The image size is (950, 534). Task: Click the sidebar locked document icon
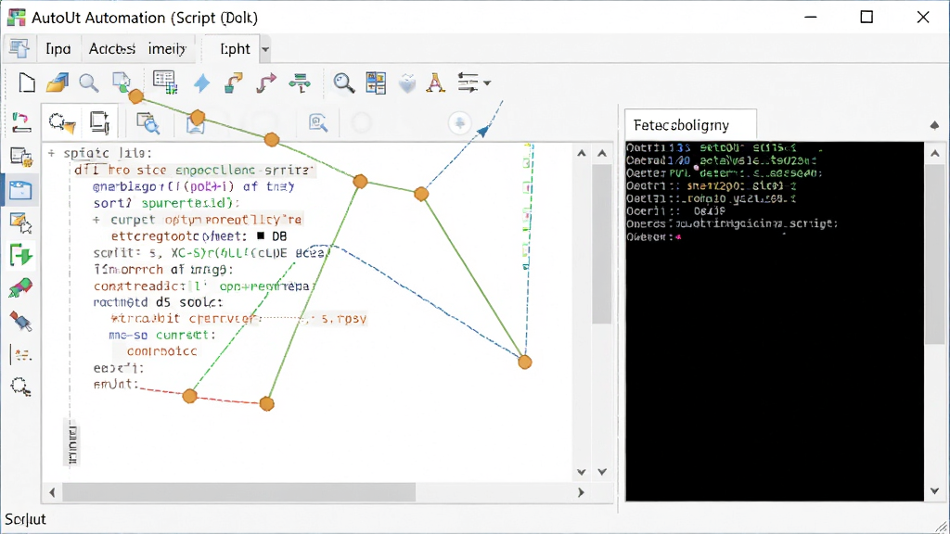click(21, 158)
